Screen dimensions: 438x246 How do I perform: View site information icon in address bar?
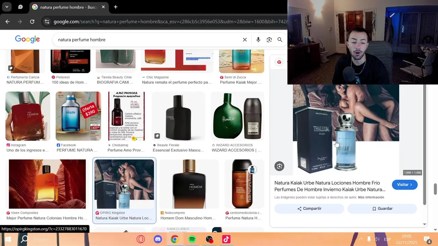[47, 22]
